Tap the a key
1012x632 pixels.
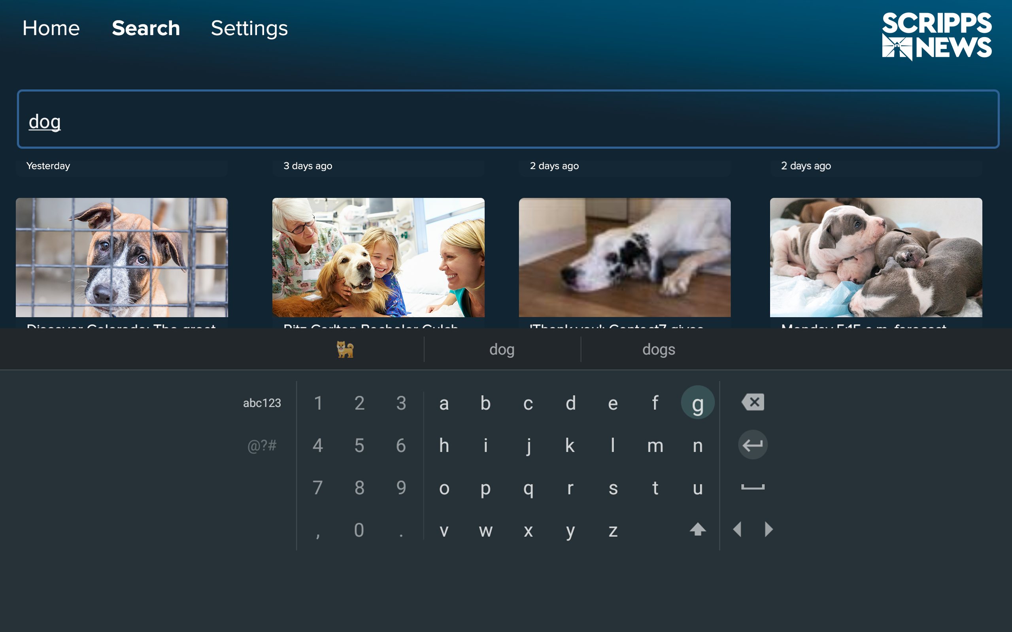[x=444, y=403]
